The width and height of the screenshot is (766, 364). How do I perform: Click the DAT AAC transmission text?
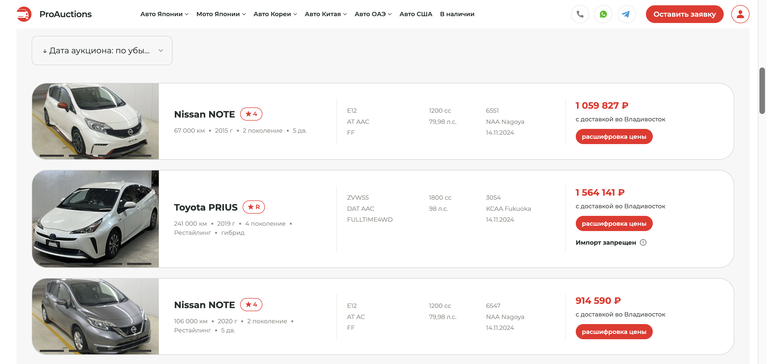pyautogui.click(x=360, y=209)
